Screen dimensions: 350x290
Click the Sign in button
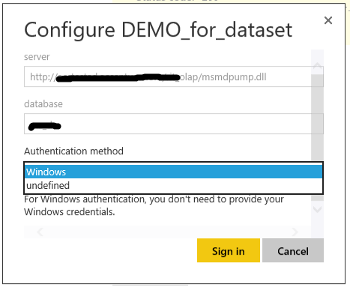229,250
